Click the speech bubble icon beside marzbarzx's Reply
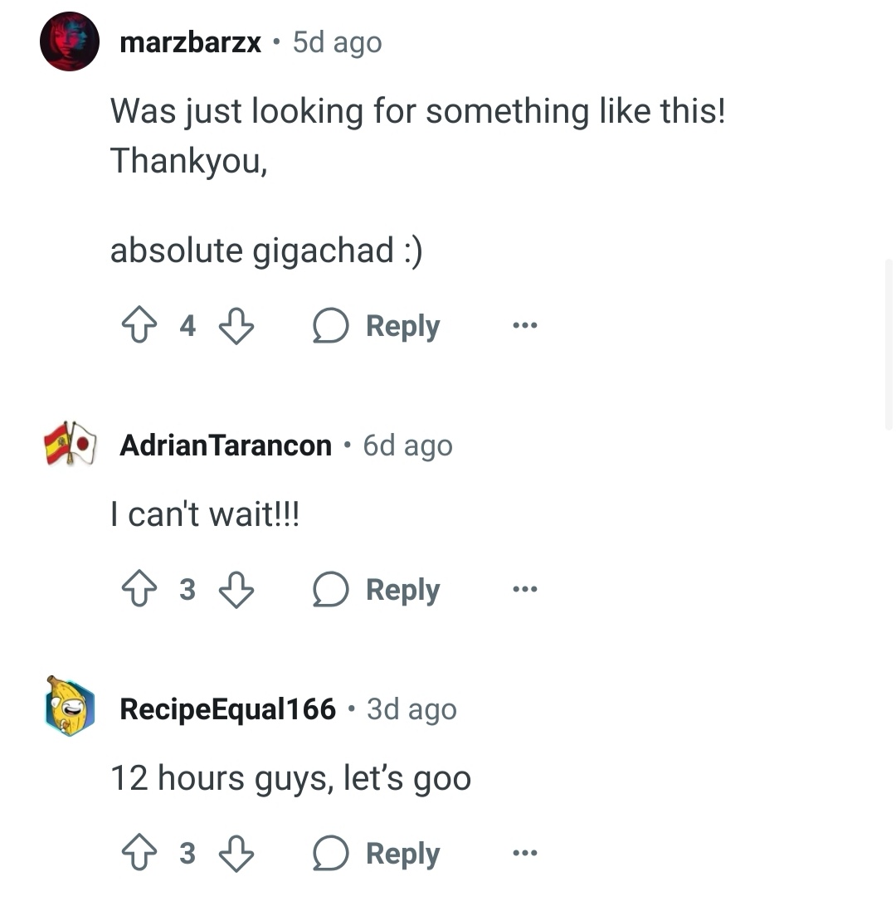Viewport: 896px width, 901px height. coord(330,326)
